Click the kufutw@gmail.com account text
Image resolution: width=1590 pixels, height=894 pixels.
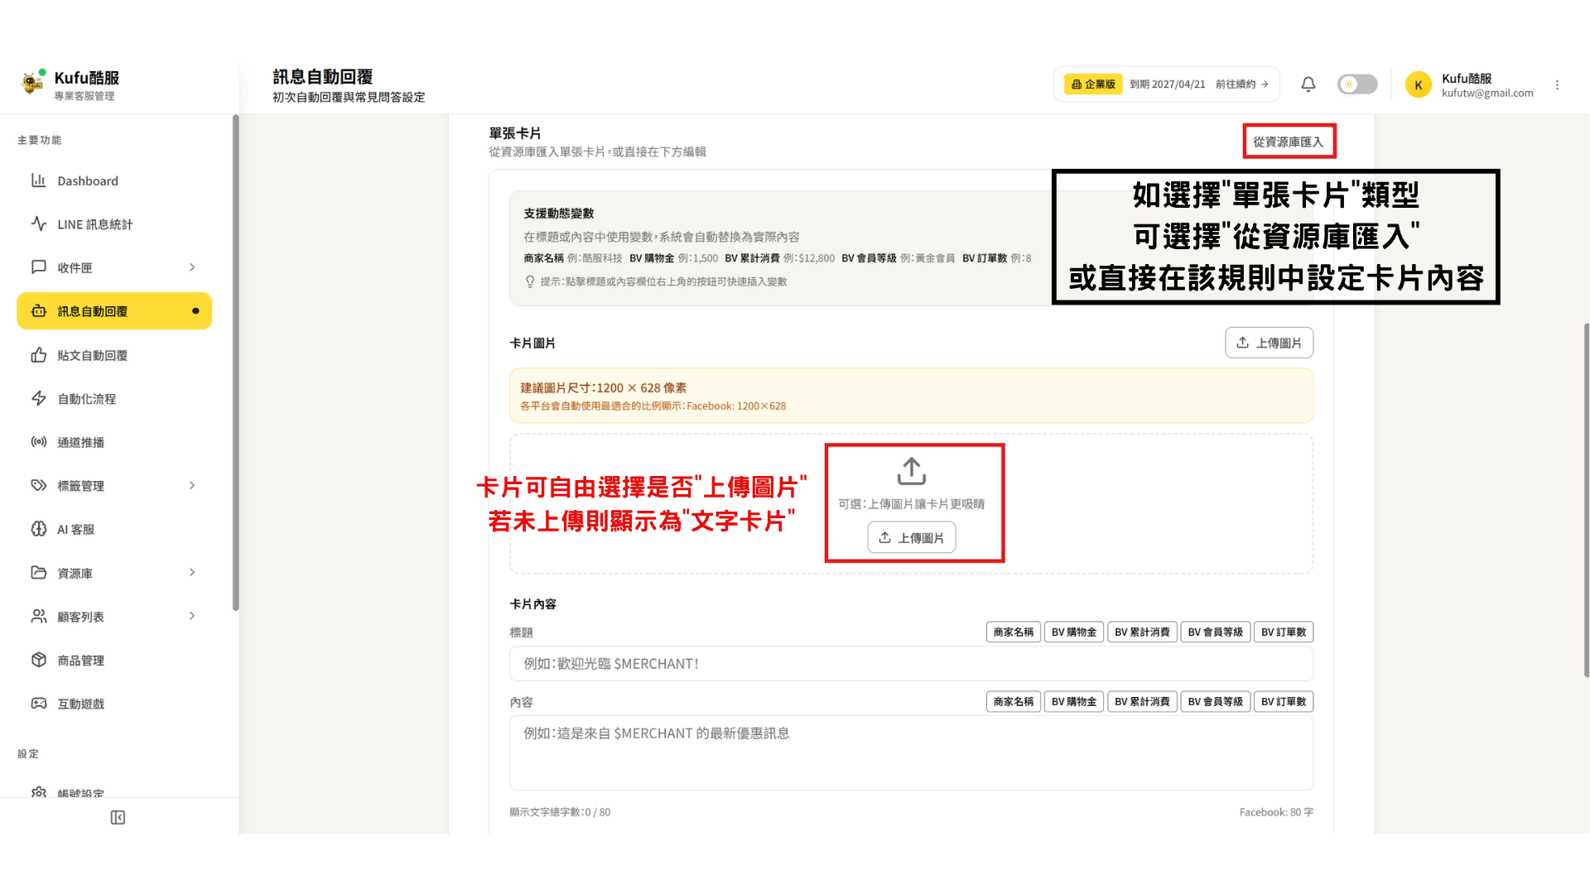click(1487, 93)
